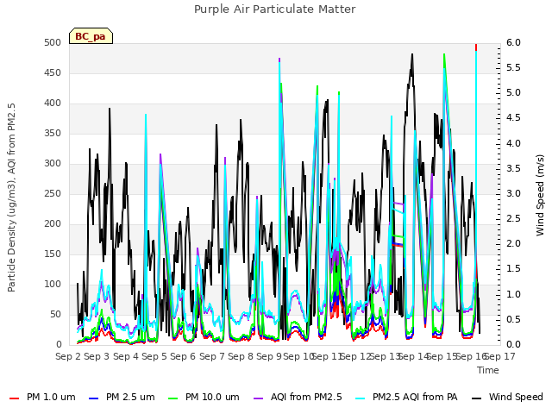The width and height of the screenshot is (552, 414).
Task: Click the Sep 5 x-axis tick label
Action: tap(154, 356)
